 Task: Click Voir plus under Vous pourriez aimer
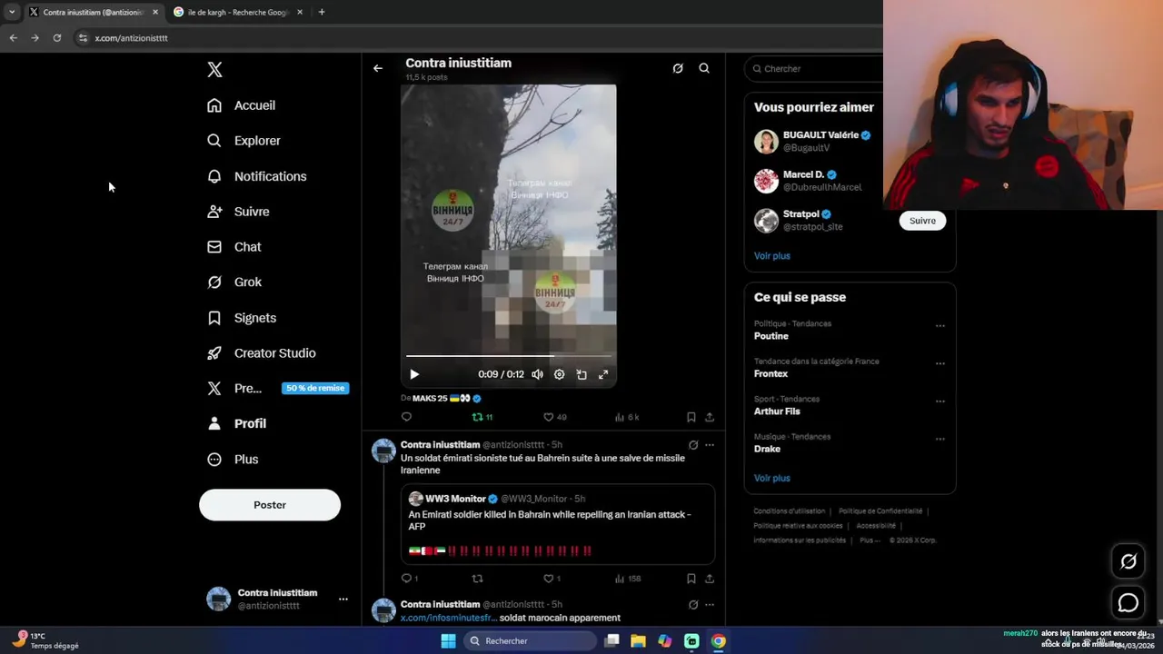point(772,256)
